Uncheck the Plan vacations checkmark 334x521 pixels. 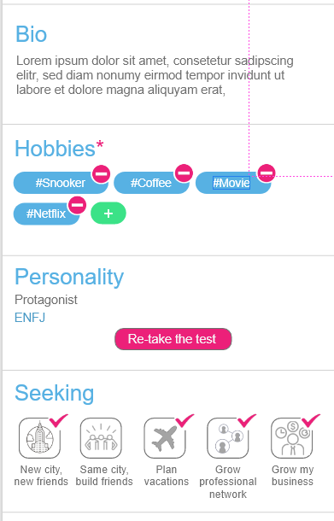tap(185, 420)
